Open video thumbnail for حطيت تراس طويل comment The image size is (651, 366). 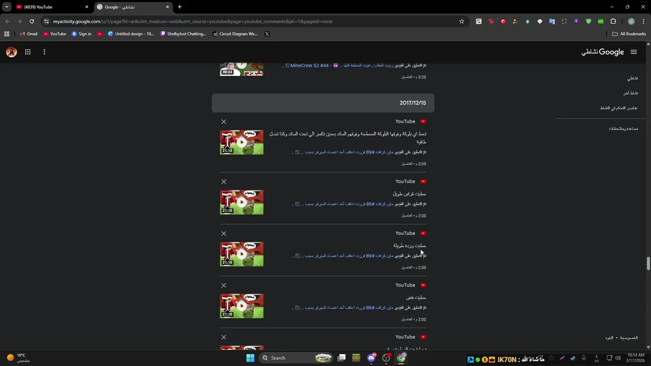tap(242, 202)
